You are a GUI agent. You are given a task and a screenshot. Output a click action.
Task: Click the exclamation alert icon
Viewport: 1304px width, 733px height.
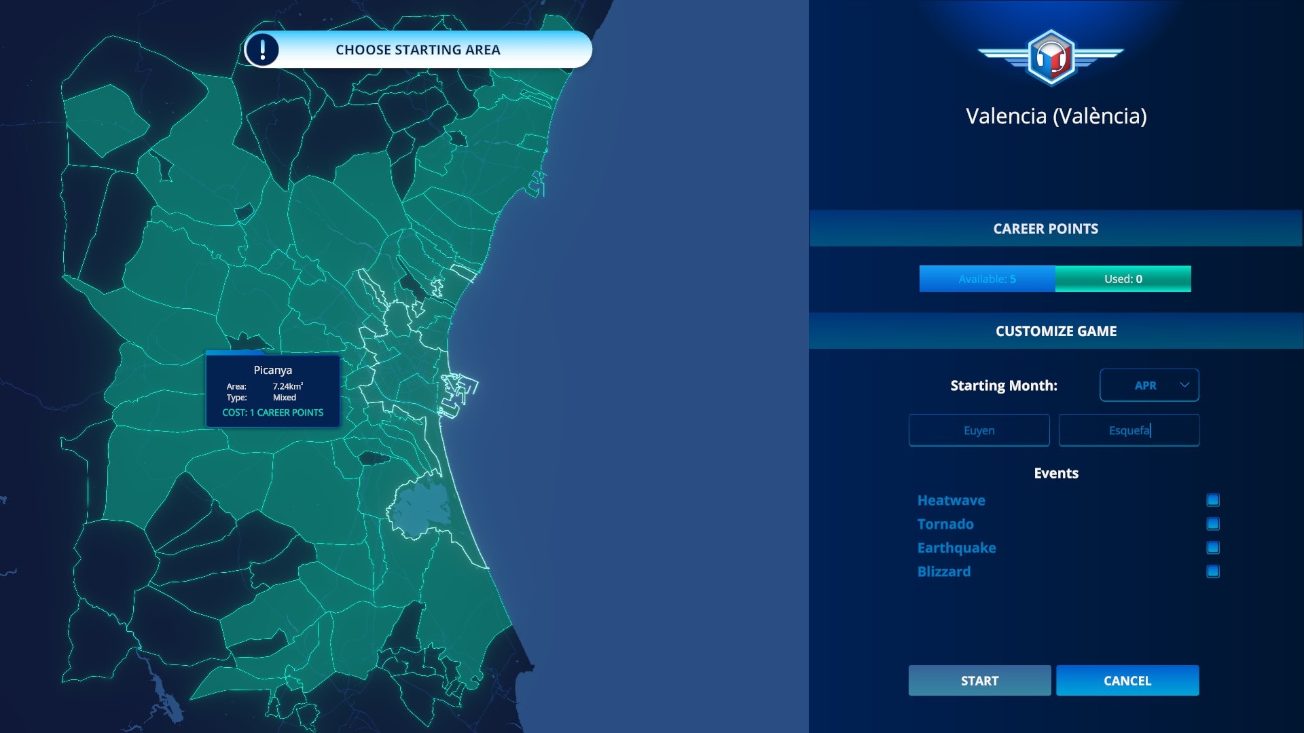pos(262,50)
